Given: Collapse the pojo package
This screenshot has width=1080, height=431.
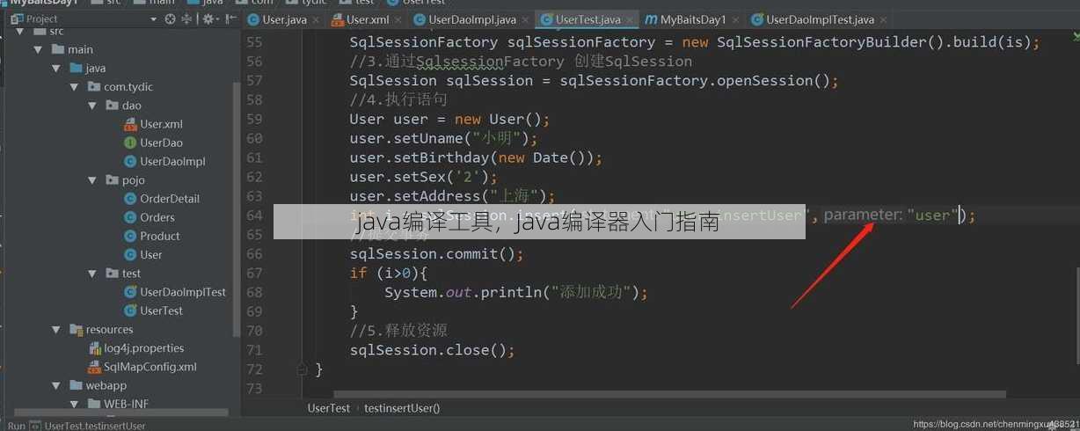Looking at the screenshot, I should pyautogui.click(x=92, y=180).
